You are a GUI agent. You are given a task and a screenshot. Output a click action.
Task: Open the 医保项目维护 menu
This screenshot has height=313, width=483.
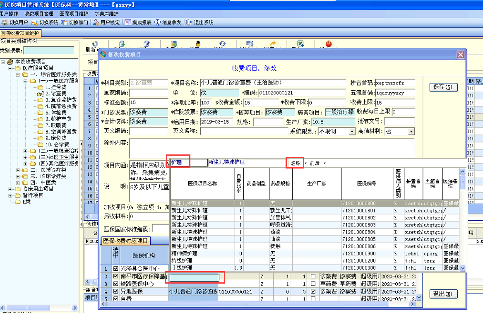coord(74,14)
